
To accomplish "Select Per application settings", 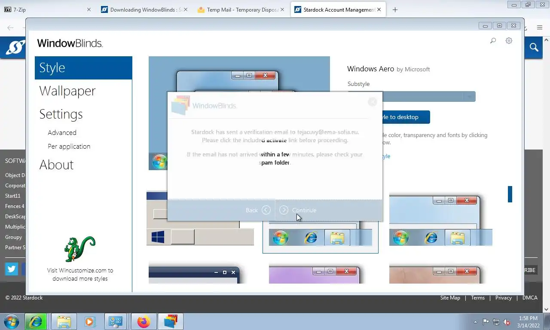I will [x=69, y=147].
